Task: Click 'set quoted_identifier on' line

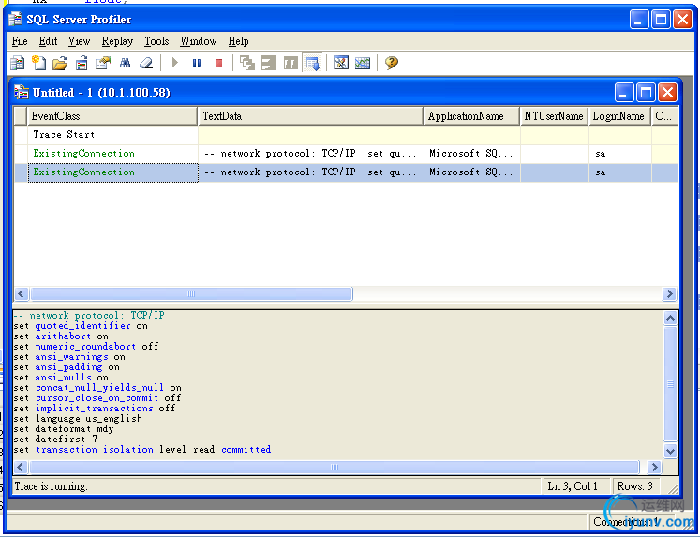Action: 81,326
